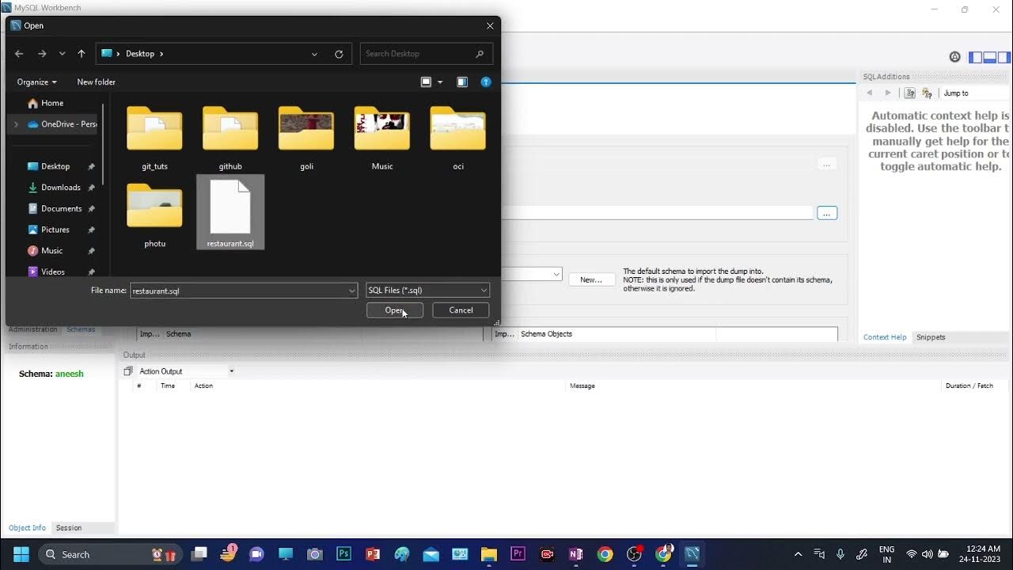Toggle the right sidebar panel
This screenshot has height=570, width=1013.
pyautogui.click(x=1004, y=57)
